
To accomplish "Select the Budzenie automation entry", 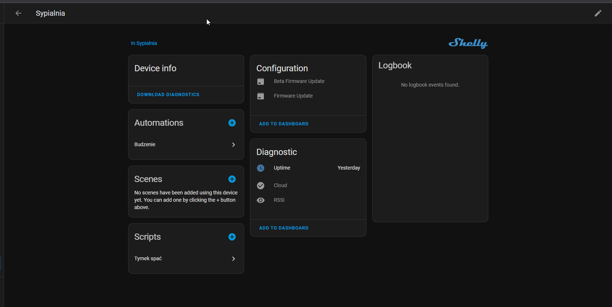I will [145, 145].
